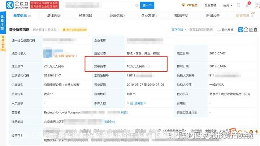Switch to 知识产权 tab

click(x=181, y=16)
